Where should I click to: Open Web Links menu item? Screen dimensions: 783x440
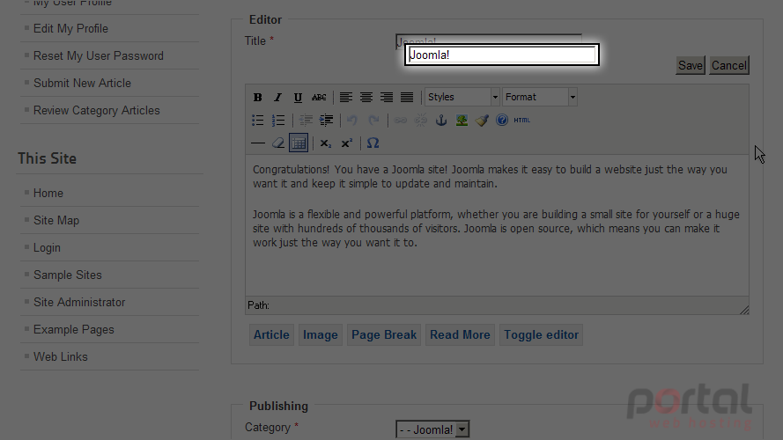(61, 356)
